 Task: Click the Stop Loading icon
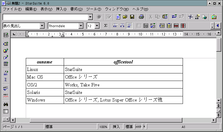[x=99, y=17]
